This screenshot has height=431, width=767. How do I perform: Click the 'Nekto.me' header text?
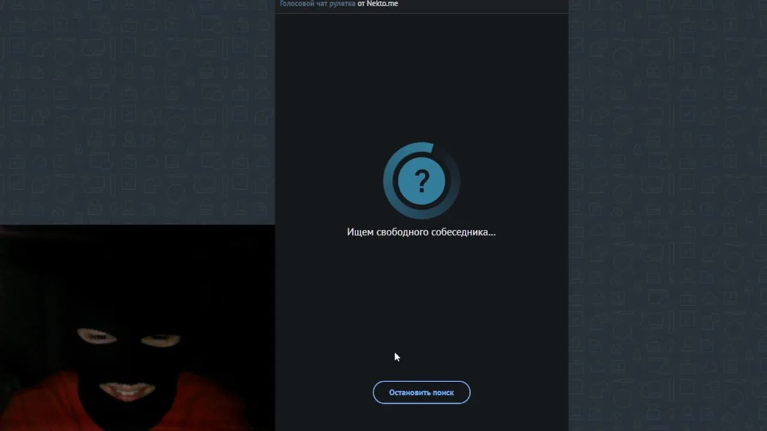tap(382, 4)
